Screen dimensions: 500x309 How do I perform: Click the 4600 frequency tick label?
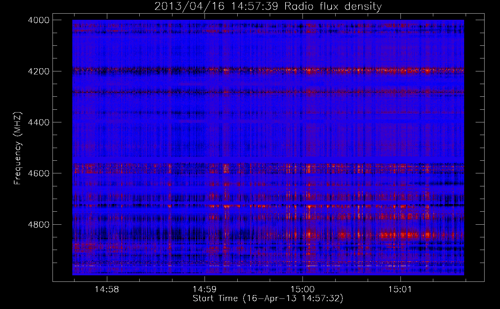click(x=39, y=173)
